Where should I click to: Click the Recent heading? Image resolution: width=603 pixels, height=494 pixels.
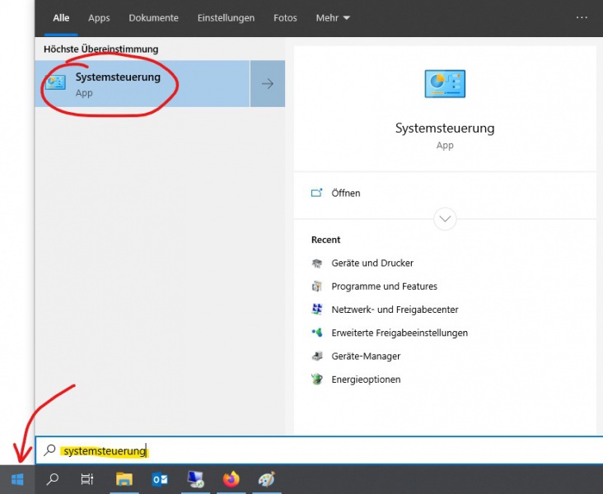325,240
